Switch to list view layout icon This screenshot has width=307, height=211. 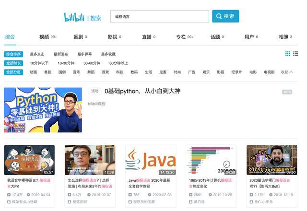(295, 54)
